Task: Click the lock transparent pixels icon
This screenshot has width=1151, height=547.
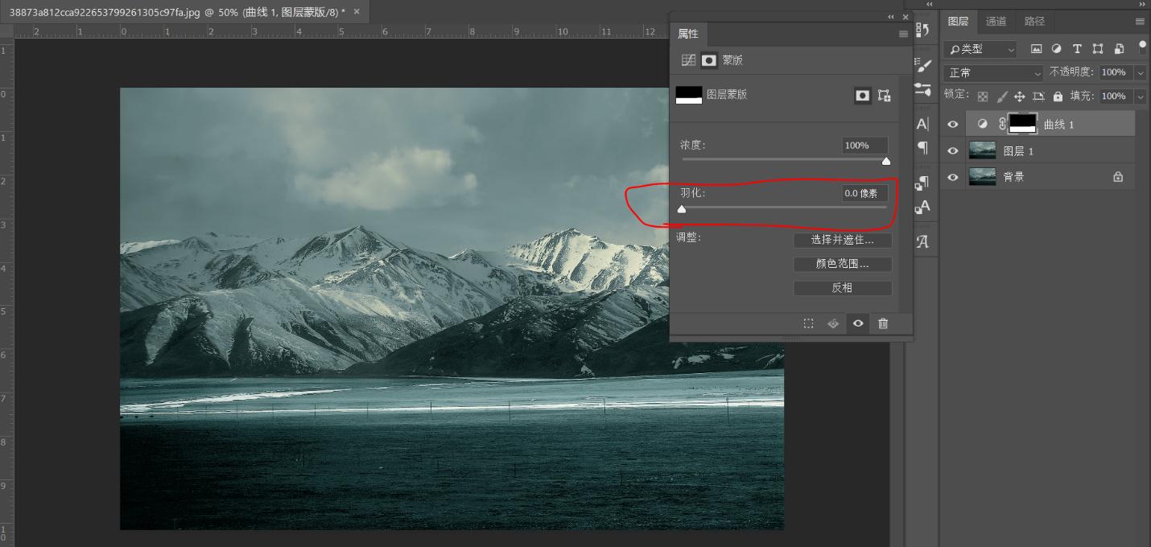Action: pyautogui.click(x=983, y=96)
